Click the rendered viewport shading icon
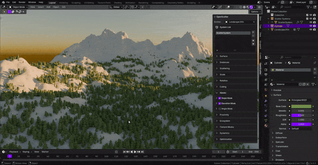Viewport: 318px width, 165px height. point(251,7)
